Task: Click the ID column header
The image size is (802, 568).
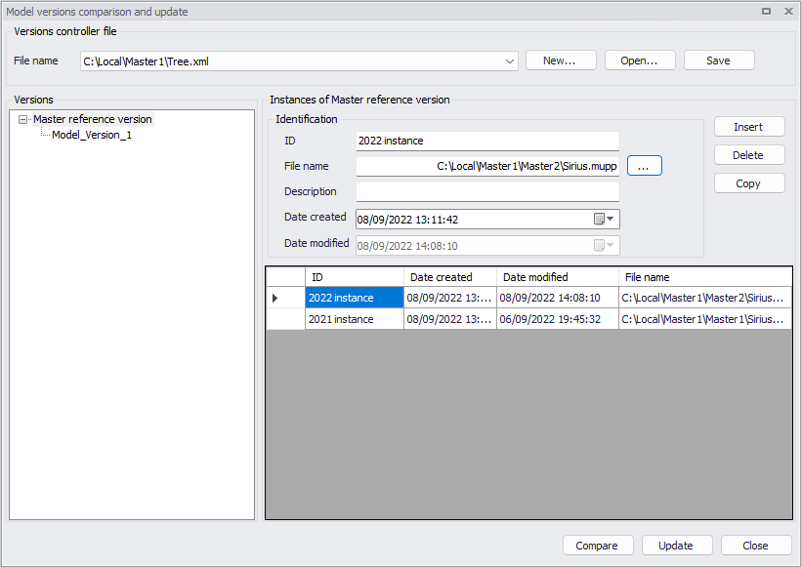Action: 355,277
